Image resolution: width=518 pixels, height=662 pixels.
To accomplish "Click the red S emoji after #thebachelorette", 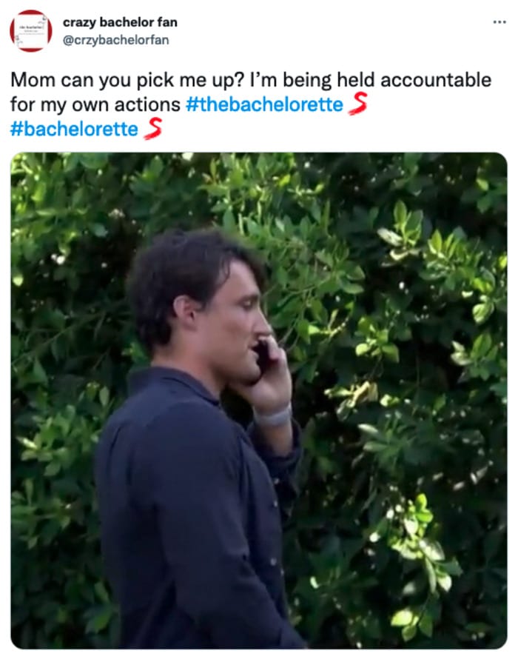I will [358, 104].
